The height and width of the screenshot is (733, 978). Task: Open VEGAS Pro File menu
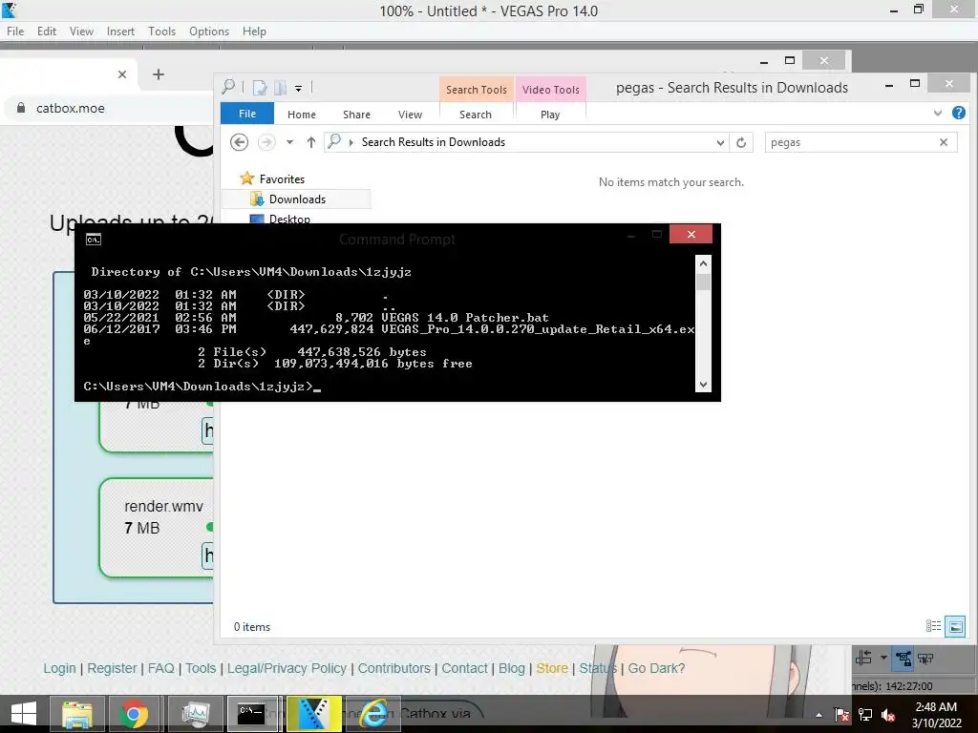tap(15, 31)
